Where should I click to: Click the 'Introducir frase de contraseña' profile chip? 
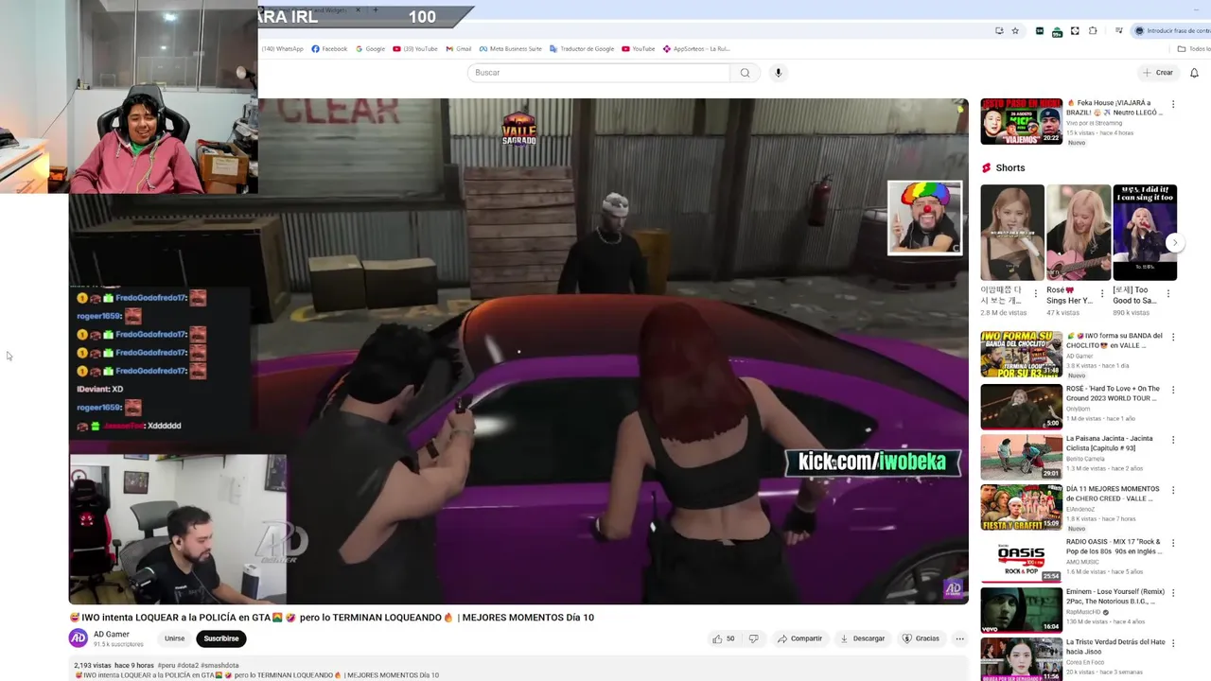pos(1171,31)
